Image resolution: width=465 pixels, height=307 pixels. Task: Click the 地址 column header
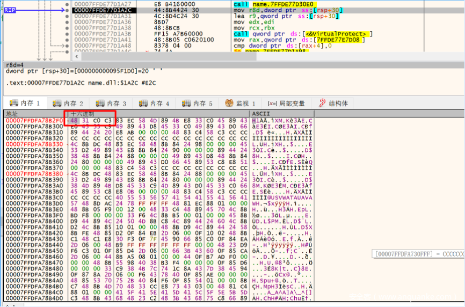point(12,114)
